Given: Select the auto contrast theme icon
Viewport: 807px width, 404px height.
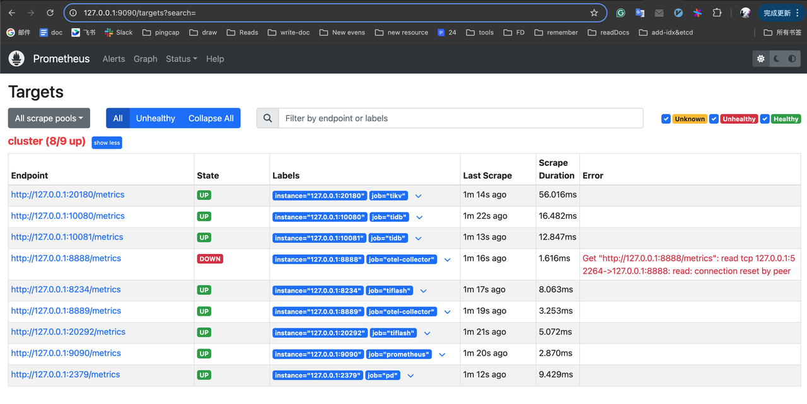Looking at the screenshot, I should 792,59.
